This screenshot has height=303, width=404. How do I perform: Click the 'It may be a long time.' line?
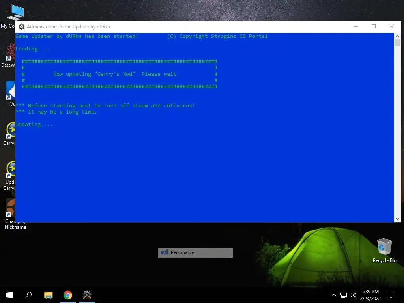[x=56, y=112]
